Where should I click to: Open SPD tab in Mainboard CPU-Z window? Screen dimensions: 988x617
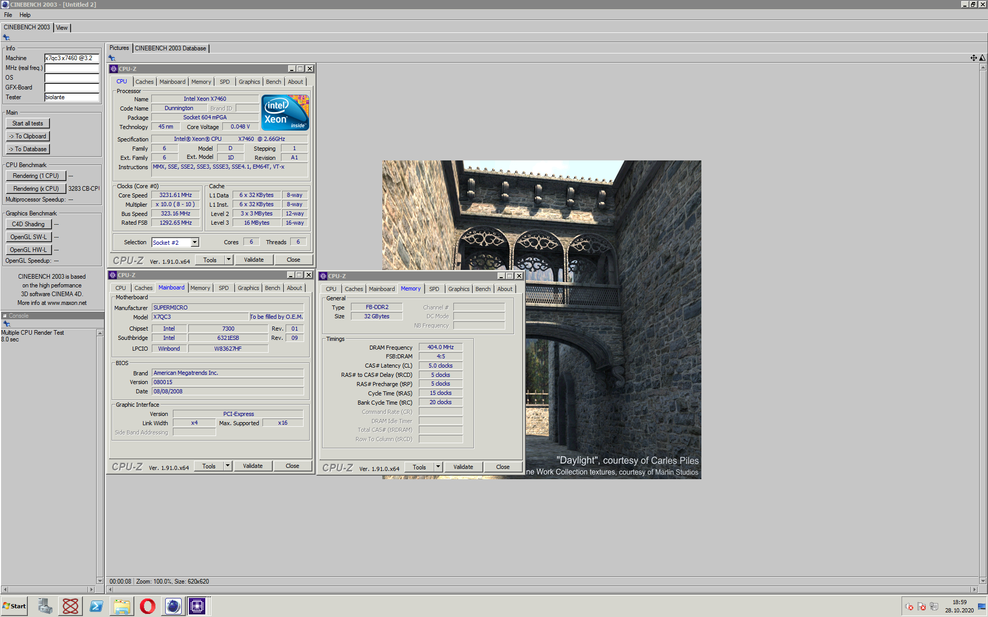pos(223,288)
